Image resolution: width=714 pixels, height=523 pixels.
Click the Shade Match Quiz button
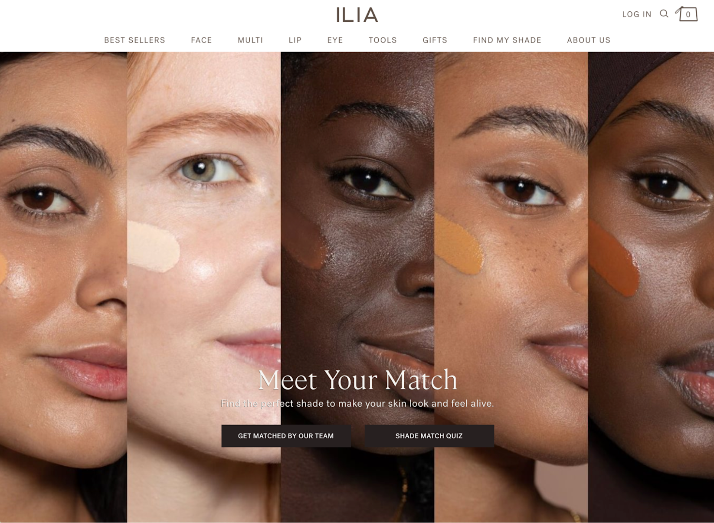pyautogui.click(x=429, y=436)
